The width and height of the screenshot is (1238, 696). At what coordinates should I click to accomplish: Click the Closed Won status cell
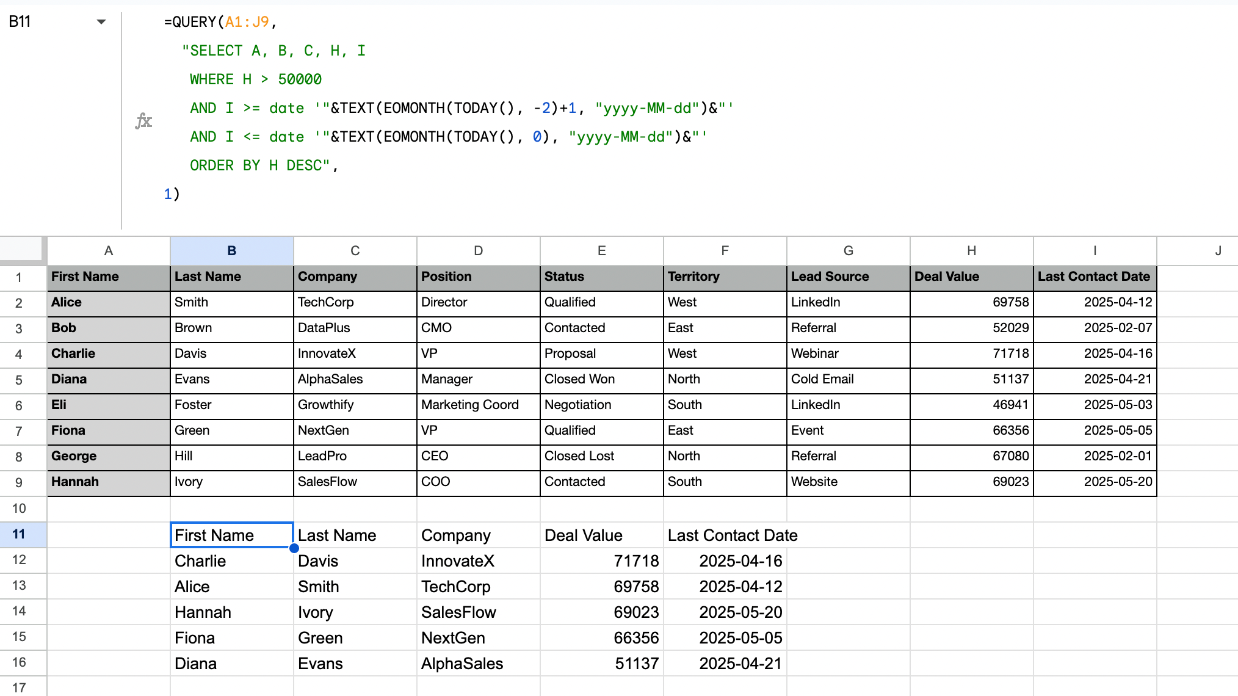click(x=601, y=379)
